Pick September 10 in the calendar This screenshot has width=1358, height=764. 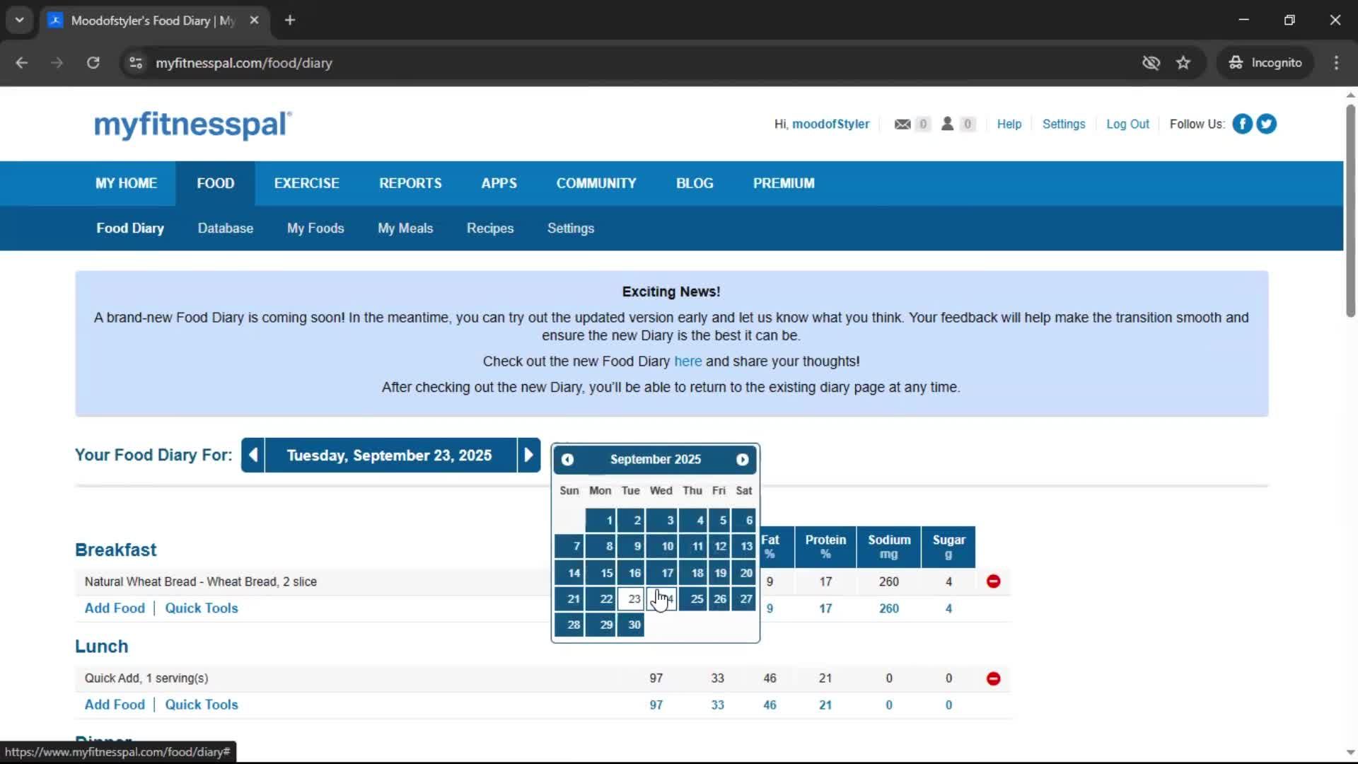pos(662,546)
